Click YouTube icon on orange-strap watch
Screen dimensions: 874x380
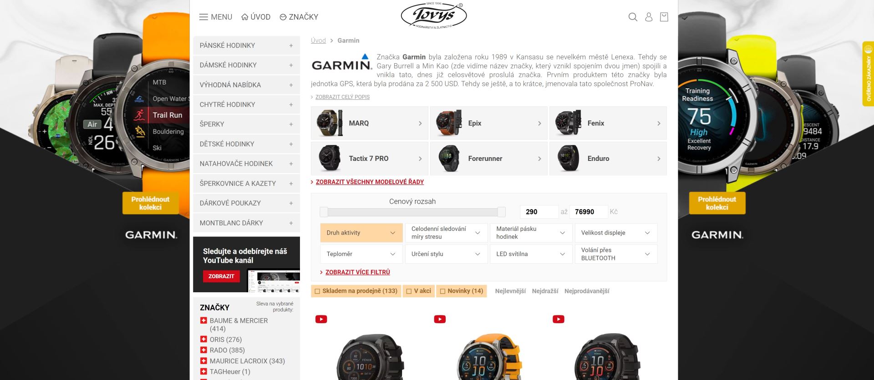click(440, 319)
